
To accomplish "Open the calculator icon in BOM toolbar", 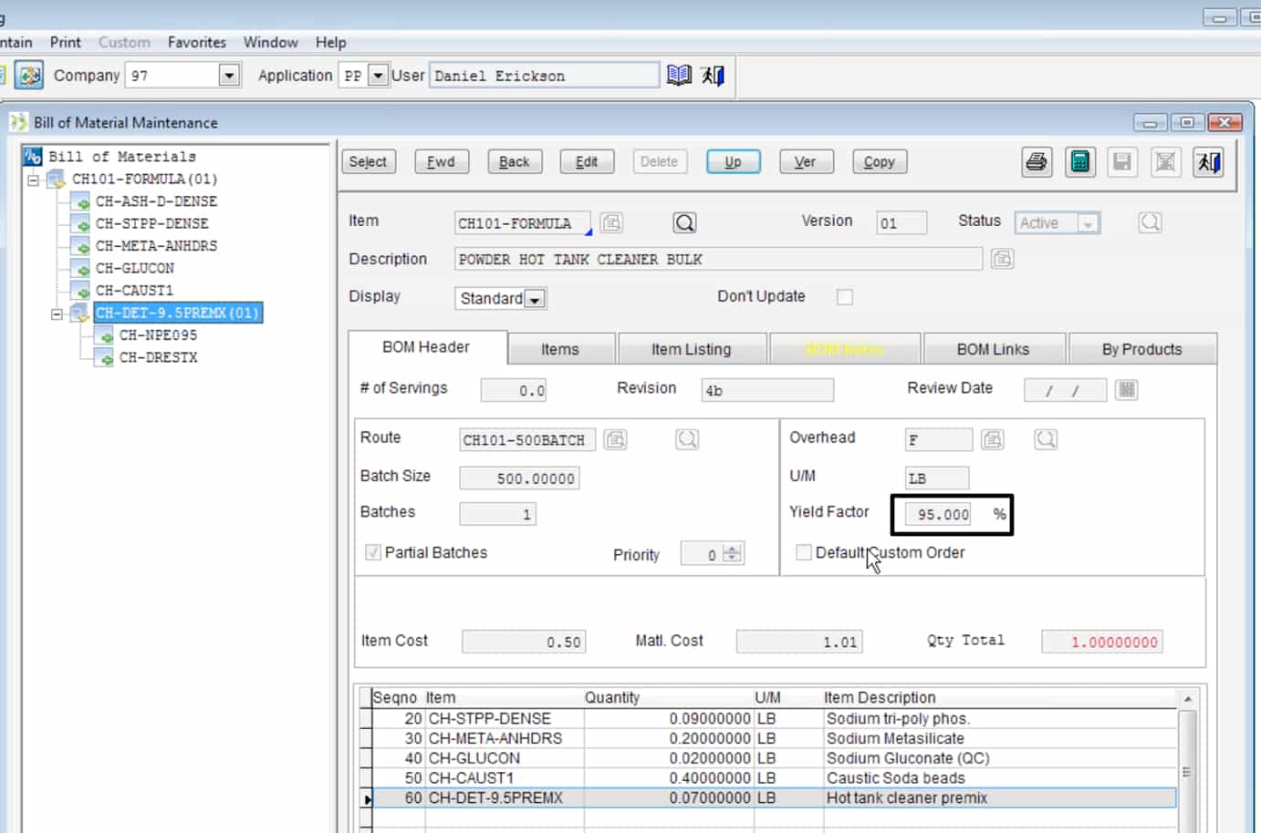I will [1080, 162].
